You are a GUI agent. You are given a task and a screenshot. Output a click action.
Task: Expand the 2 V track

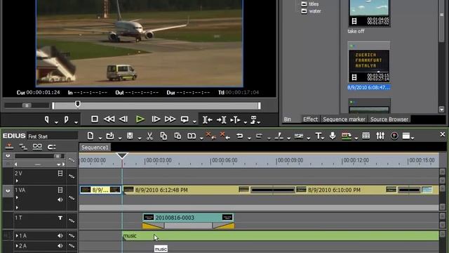pyautogui.click(x=17, y=181)
